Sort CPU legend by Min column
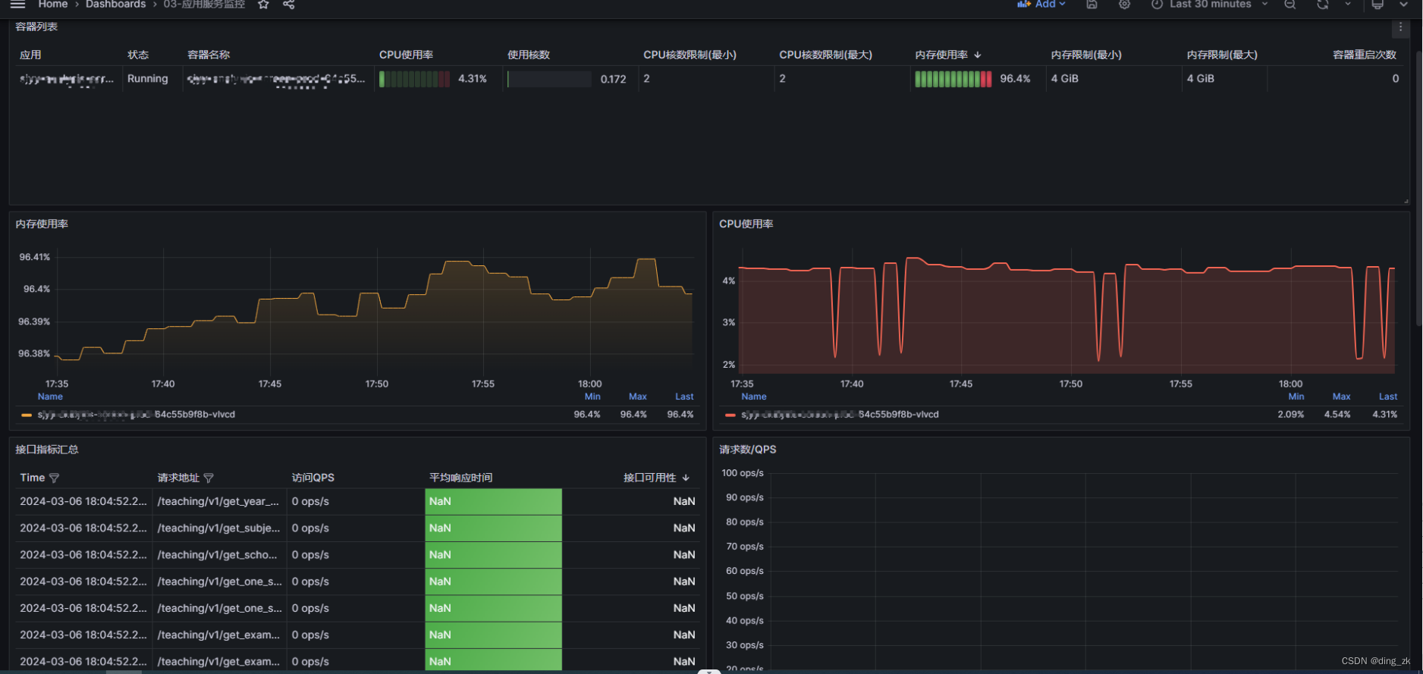 1296,397
